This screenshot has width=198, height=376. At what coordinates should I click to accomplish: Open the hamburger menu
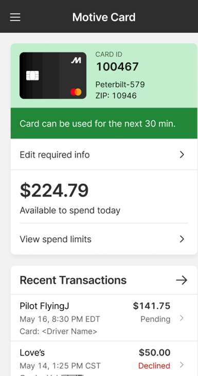pyautogui.click(x=15, y=17)
